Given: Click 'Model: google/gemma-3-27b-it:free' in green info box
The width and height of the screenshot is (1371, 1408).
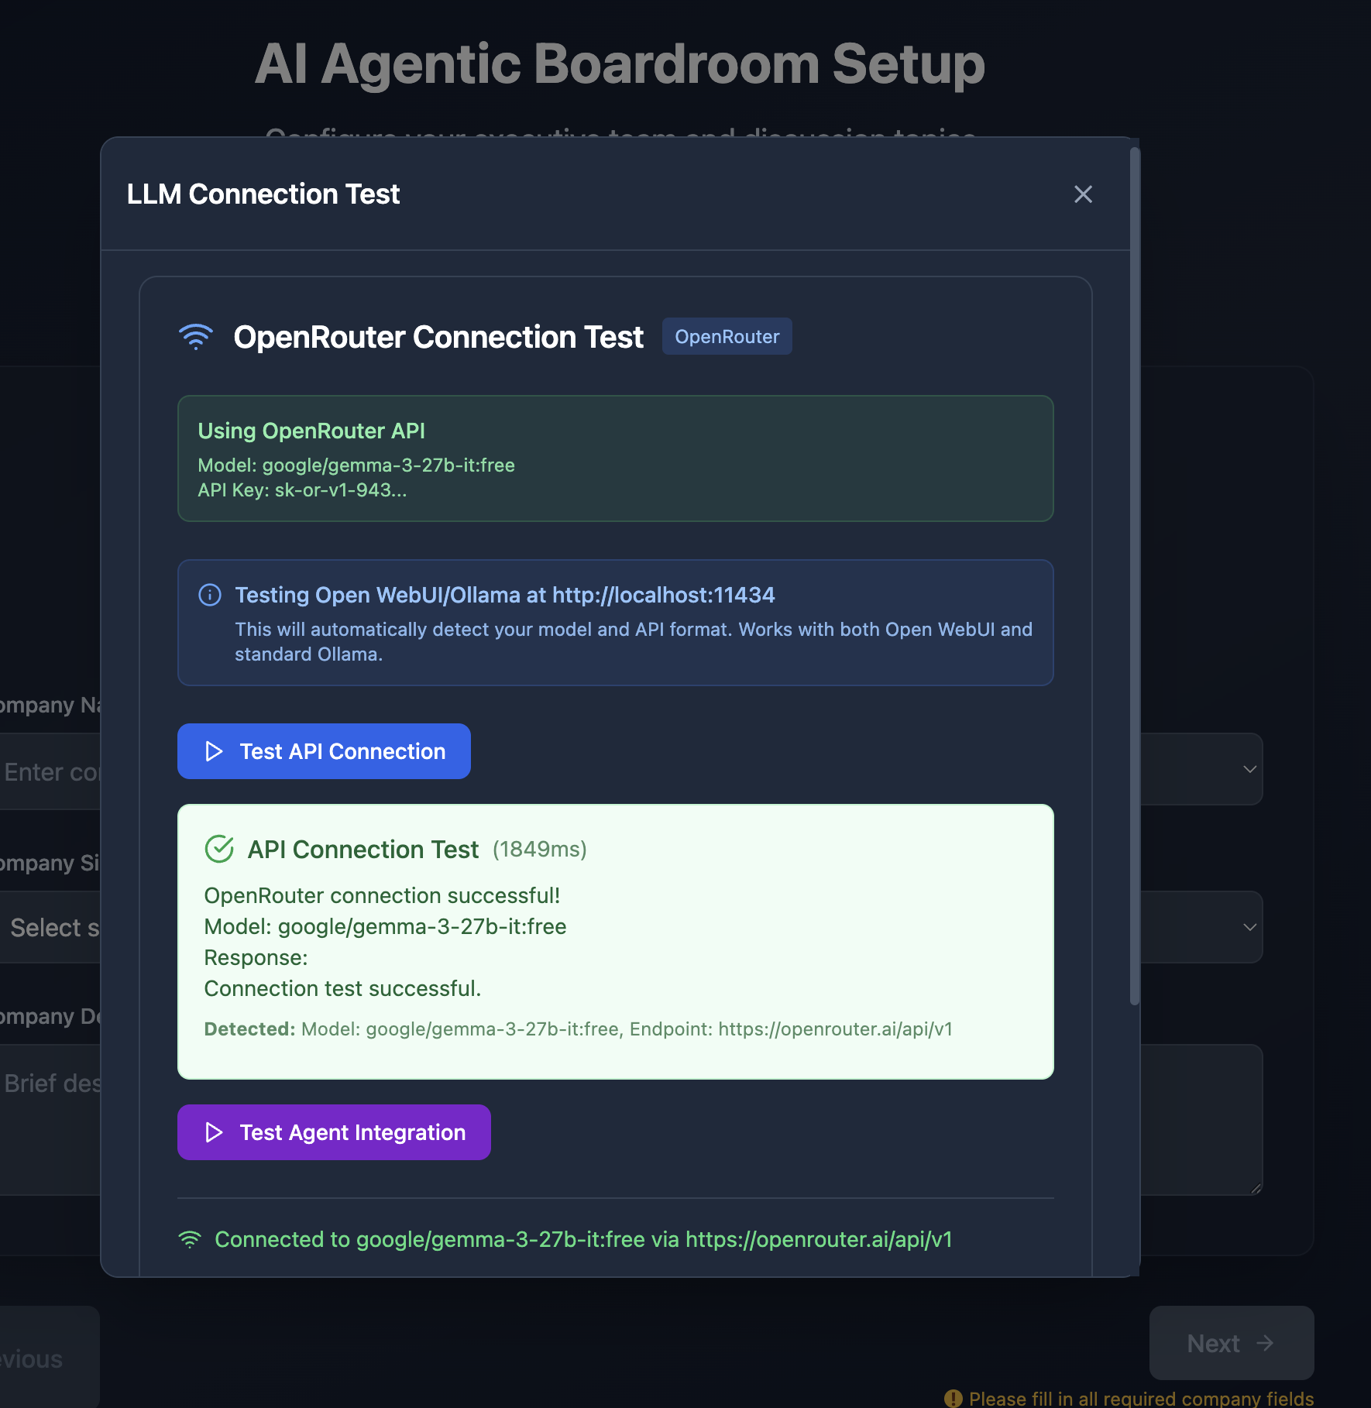Looking at the screenshot, I should pos(356,465).
